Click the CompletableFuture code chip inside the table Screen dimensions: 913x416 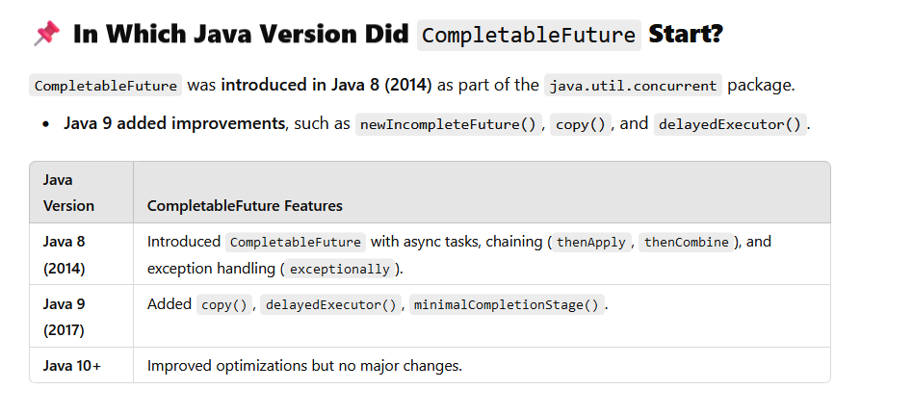pos(296,243)
